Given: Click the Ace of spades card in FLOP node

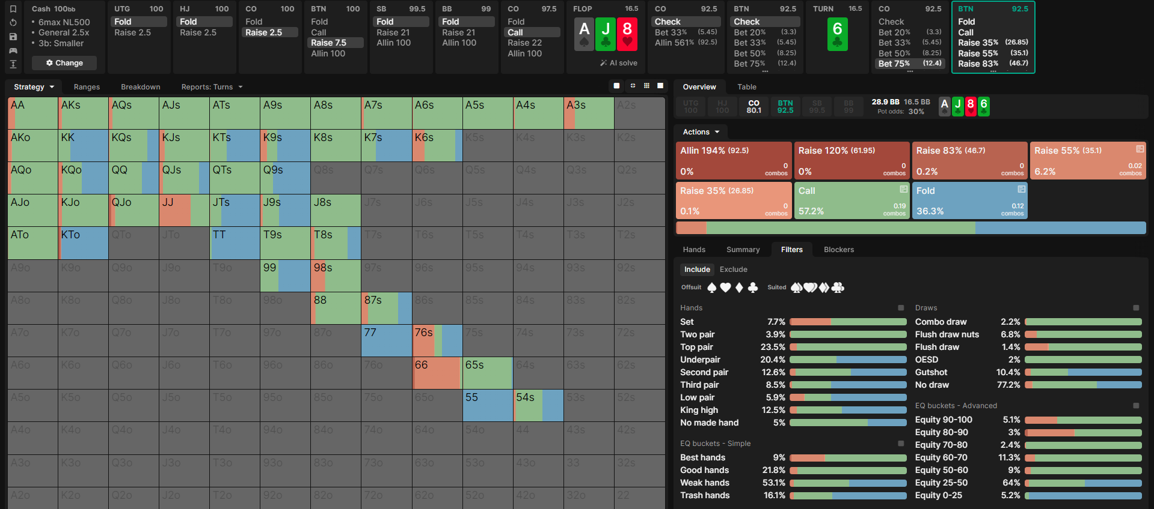Looking at the screenshot, I should click(584, 35).
